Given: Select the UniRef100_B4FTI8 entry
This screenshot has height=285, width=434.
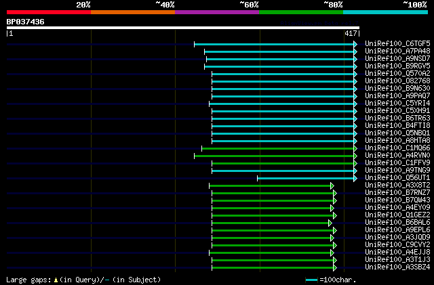Looking at the screenshot, I should tap(397, 126).
